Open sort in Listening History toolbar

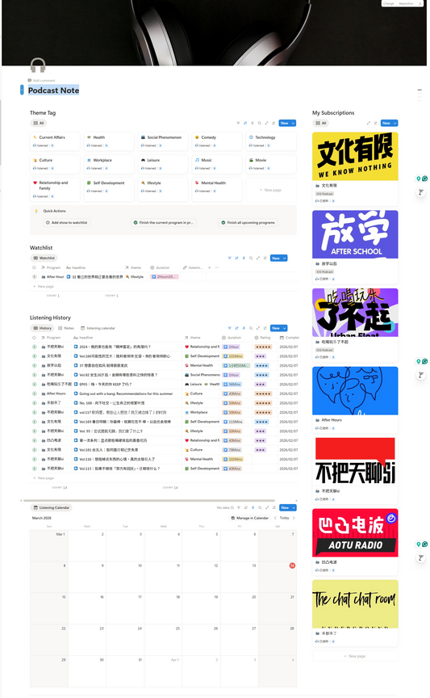pos(236,328)
